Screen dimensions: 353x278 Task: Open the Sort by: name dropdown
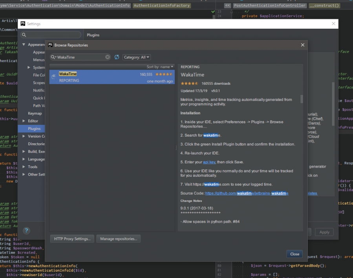tap(160, 67)
